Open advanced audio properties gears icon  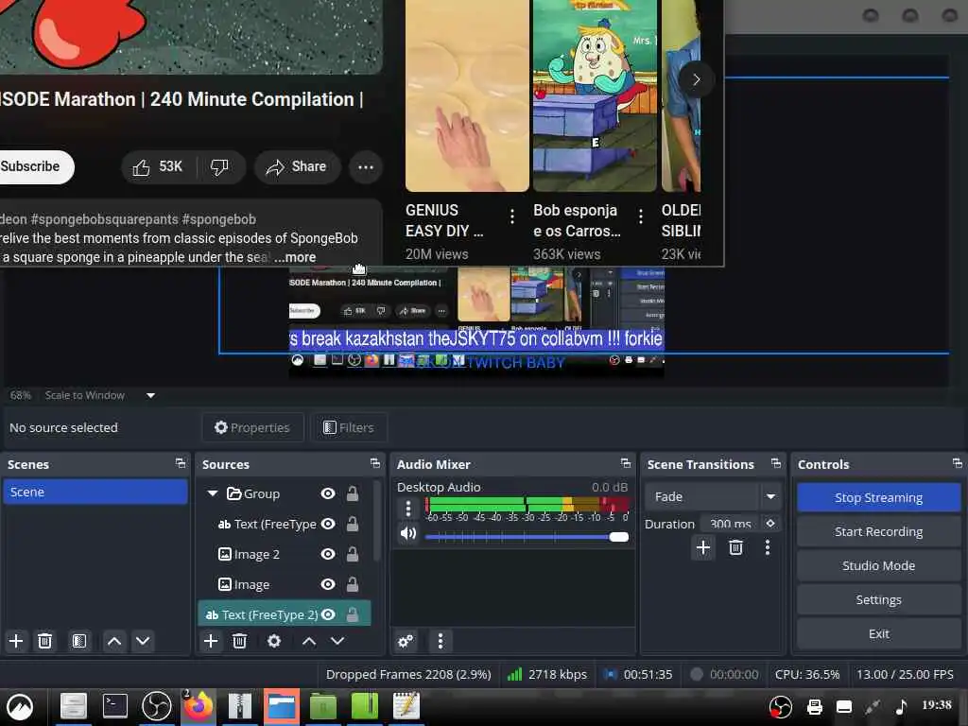point(406,641)
